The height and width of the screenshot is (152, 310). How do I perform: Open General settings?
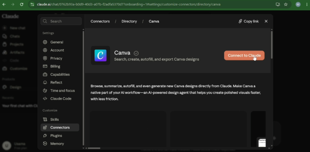pyautogui.click(x=60, y=42)
